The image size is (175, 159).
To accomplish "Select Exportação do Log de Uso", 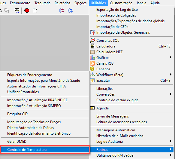I will click(131, 10).
